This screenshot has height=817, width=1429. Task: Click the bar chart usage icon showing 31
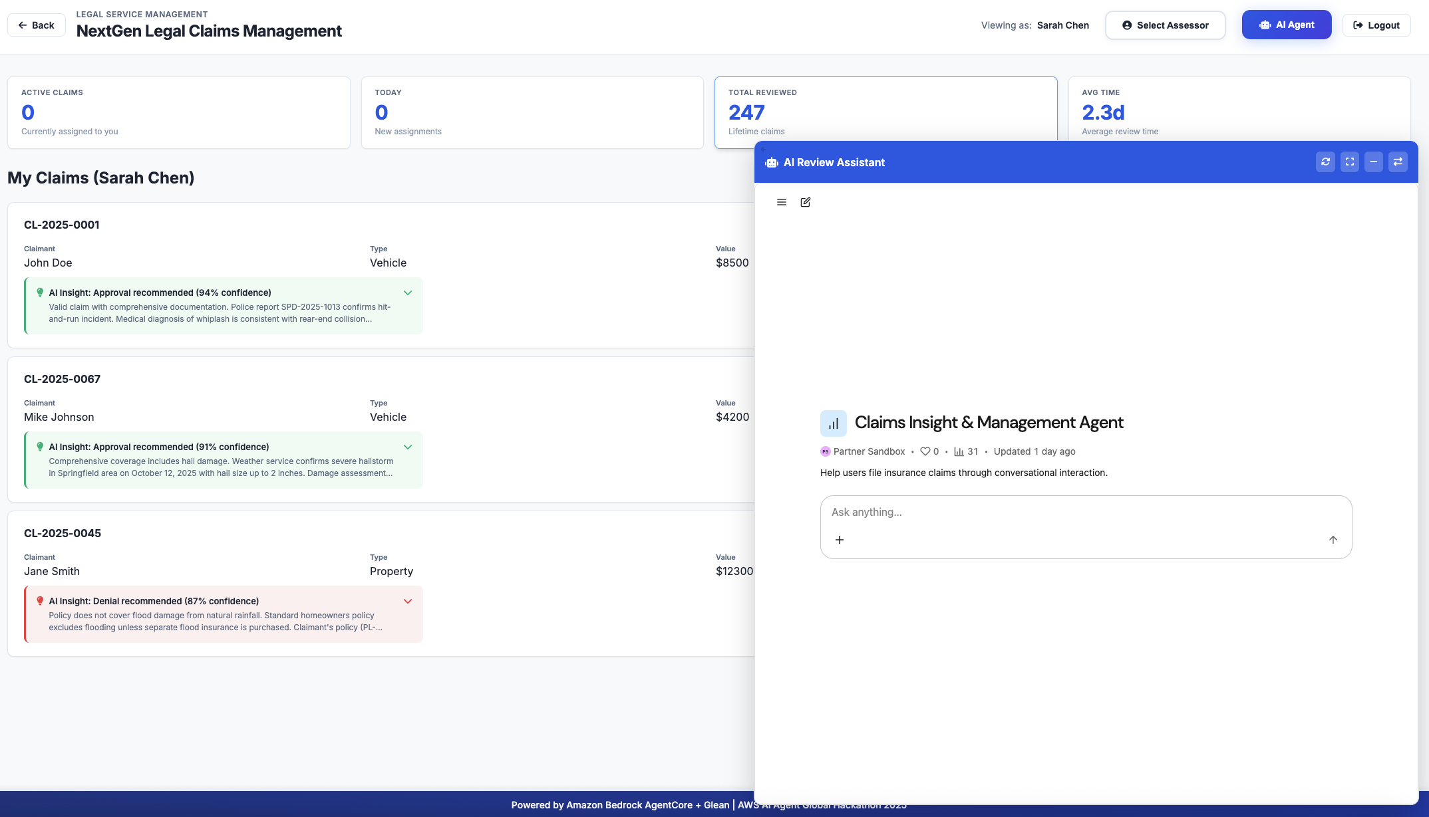tap(959, 451)
